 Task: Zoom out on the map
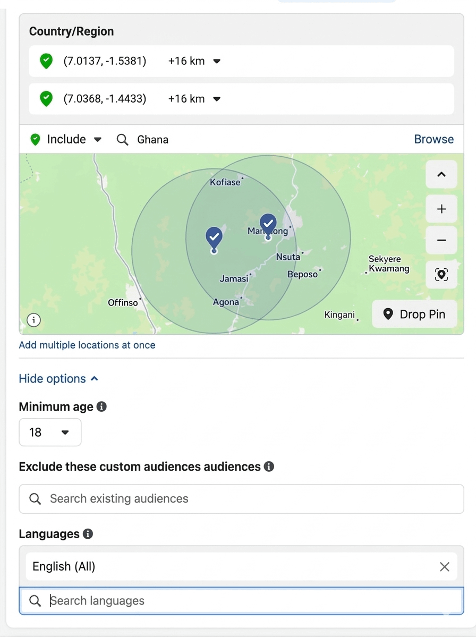tap(441, 241)
